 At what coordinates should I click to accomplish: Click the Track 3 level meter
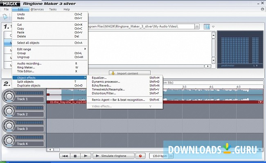(29, 123)
